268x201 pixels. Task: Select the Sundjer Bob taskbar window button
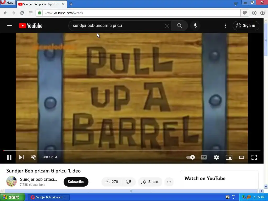point(48,197)
